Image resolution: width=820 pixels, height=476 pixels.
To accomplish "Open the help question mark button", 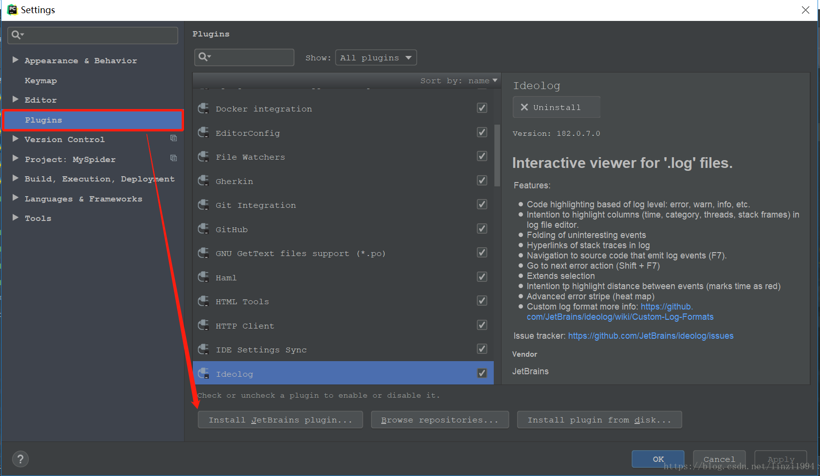I will coord(20,459).
